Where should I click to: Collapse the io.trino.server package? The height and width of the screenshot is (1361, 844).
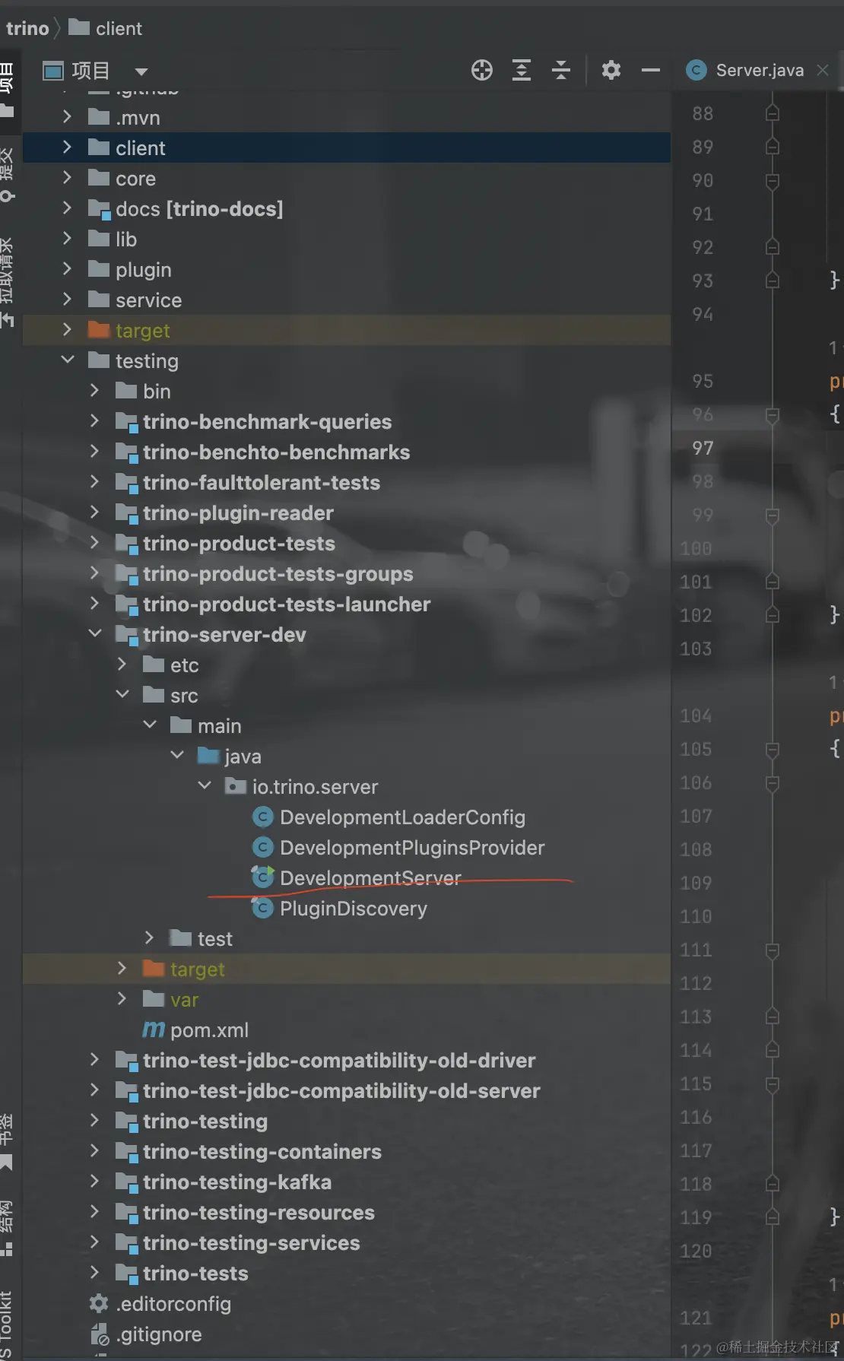205,785
